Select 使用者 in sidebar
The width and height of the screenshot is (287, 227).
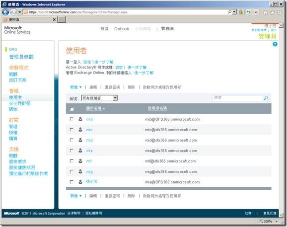point(15,97)
